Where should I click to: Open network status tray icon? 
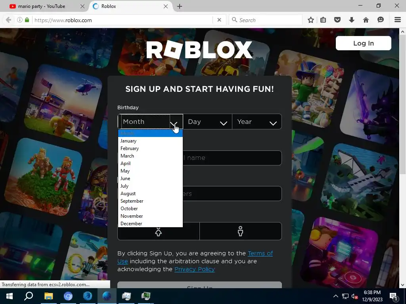pos(345,296)
